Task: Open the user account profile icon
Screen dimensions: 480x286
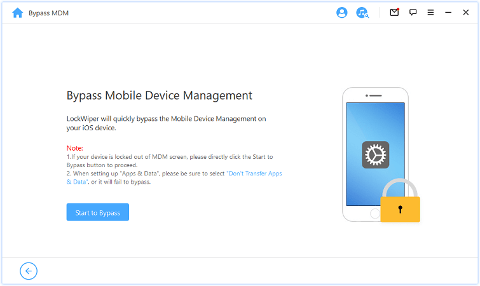Action: pos(341,13)
